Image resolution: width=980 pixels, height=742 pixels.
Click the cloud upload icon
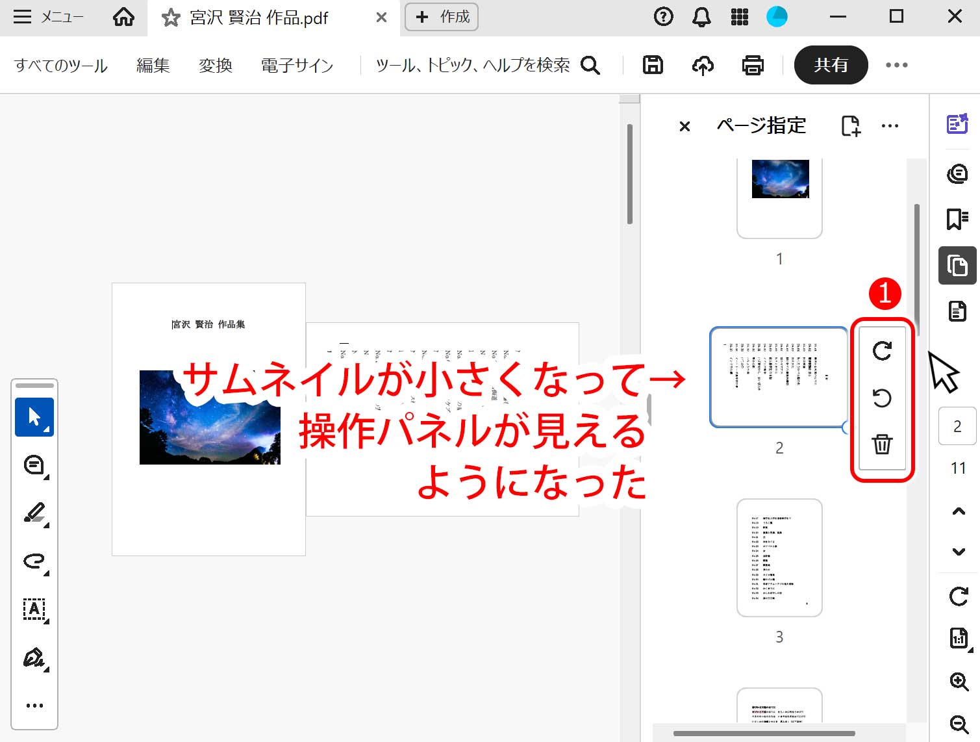tap(703, 65)
